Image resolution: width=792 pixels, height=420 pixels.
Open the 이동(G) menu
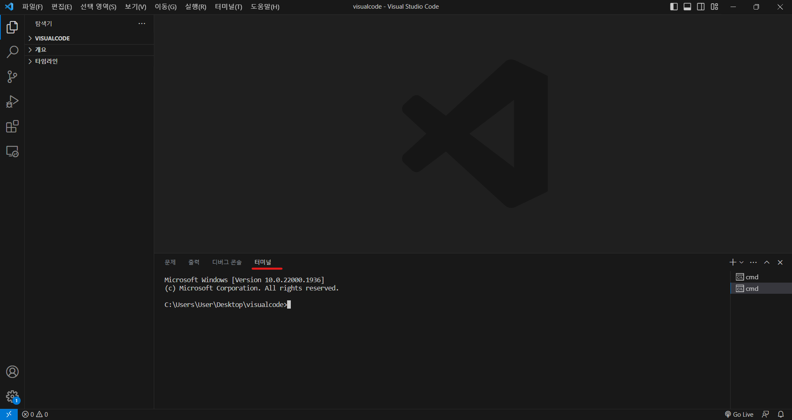(x=165, y=7)
